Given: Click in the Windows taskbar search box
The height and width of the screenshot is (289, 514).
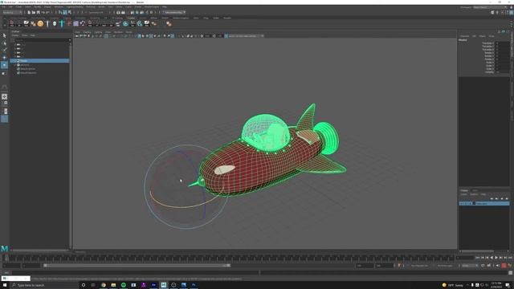Looking at the screenshot, I should coord(45,285).
